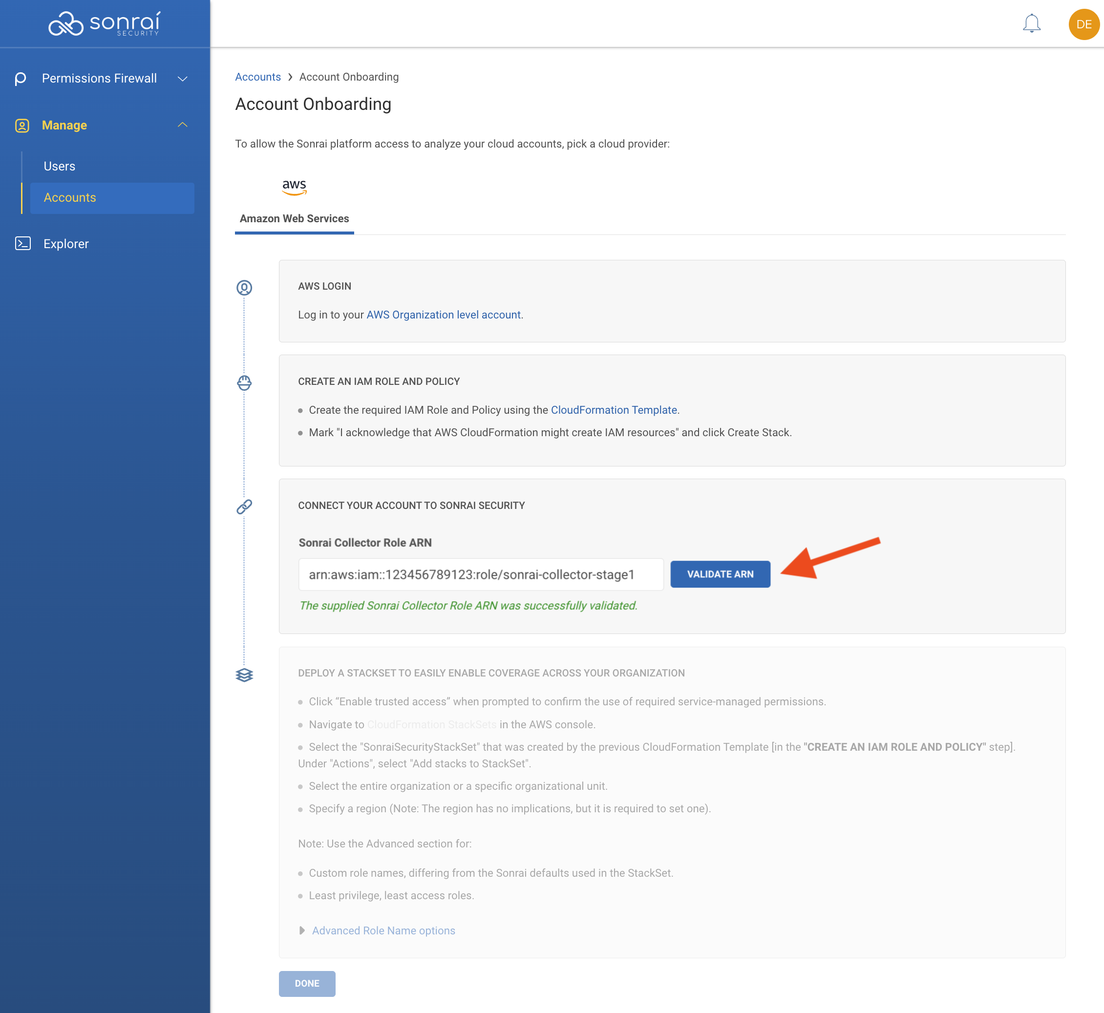Click the Sonrai Security logo
The height and width of the screenshot is (1013, 1104).
coord(105,23)
